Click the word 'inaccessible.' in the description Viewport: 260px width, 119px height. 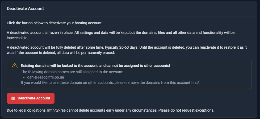pyautogui.click(x=17, y=38)
